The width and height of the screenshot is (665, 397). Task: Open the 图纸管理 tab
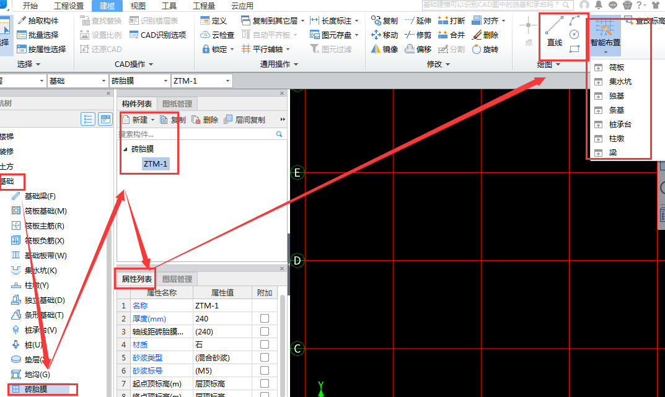tap(177, 104)
